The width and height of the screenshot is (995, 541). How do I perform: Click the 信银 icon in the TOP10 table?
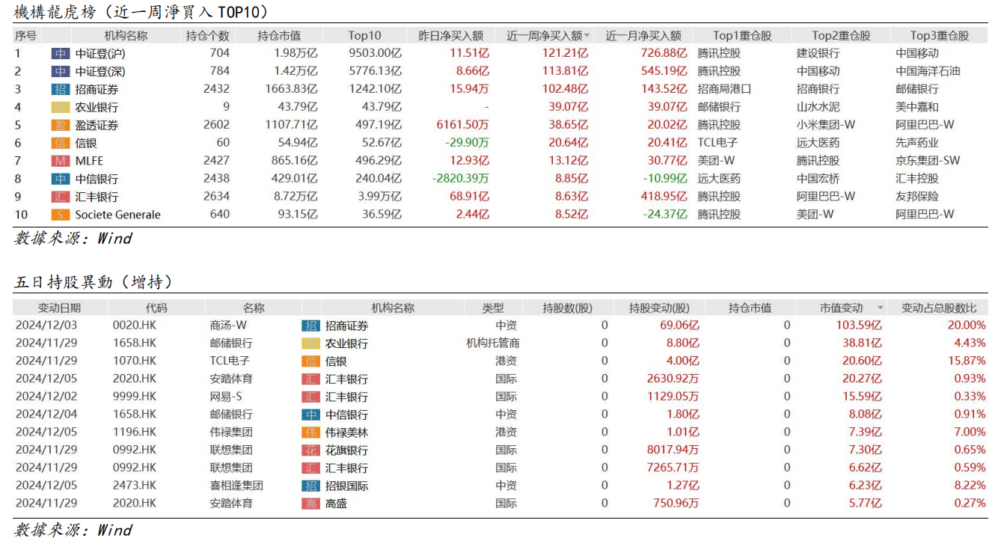pos(60,143)
